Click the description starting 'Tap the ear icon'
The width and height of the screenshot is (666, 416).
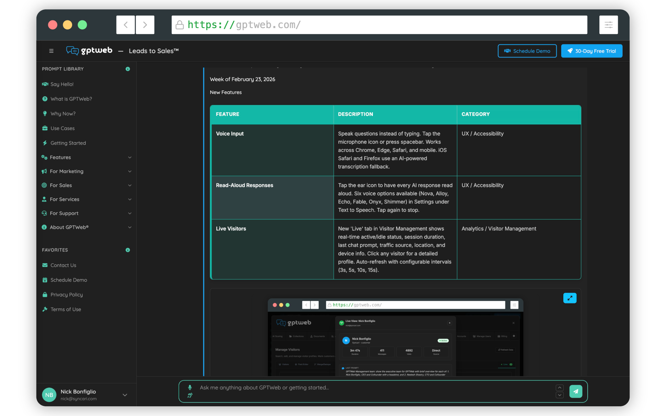coord(395,198)
